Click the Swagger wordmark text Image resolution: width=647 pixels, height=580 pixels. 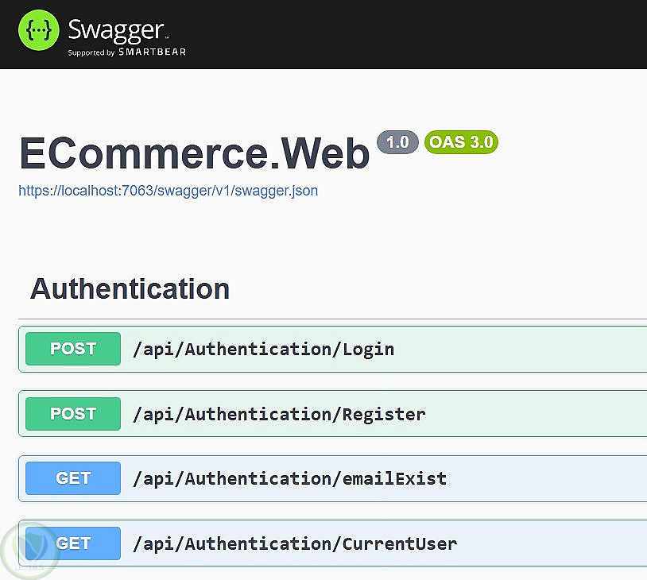tap(116, 29)
